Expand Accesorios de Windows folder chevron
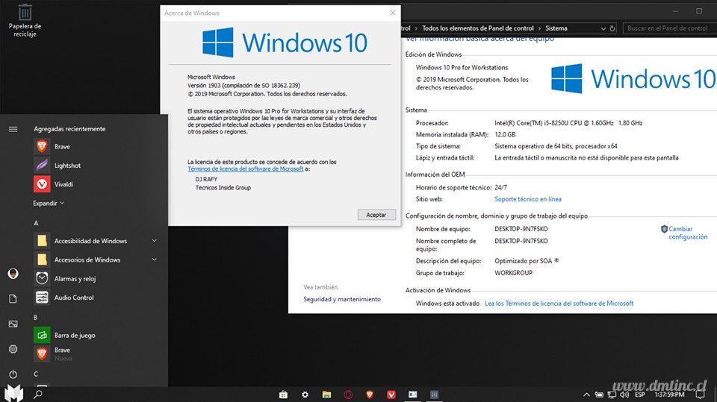The image size is (717, 402). [155, 260]
